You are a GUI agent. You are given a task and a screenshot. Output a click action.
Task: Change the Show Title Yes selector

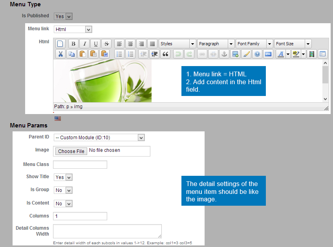click(63, 177)
